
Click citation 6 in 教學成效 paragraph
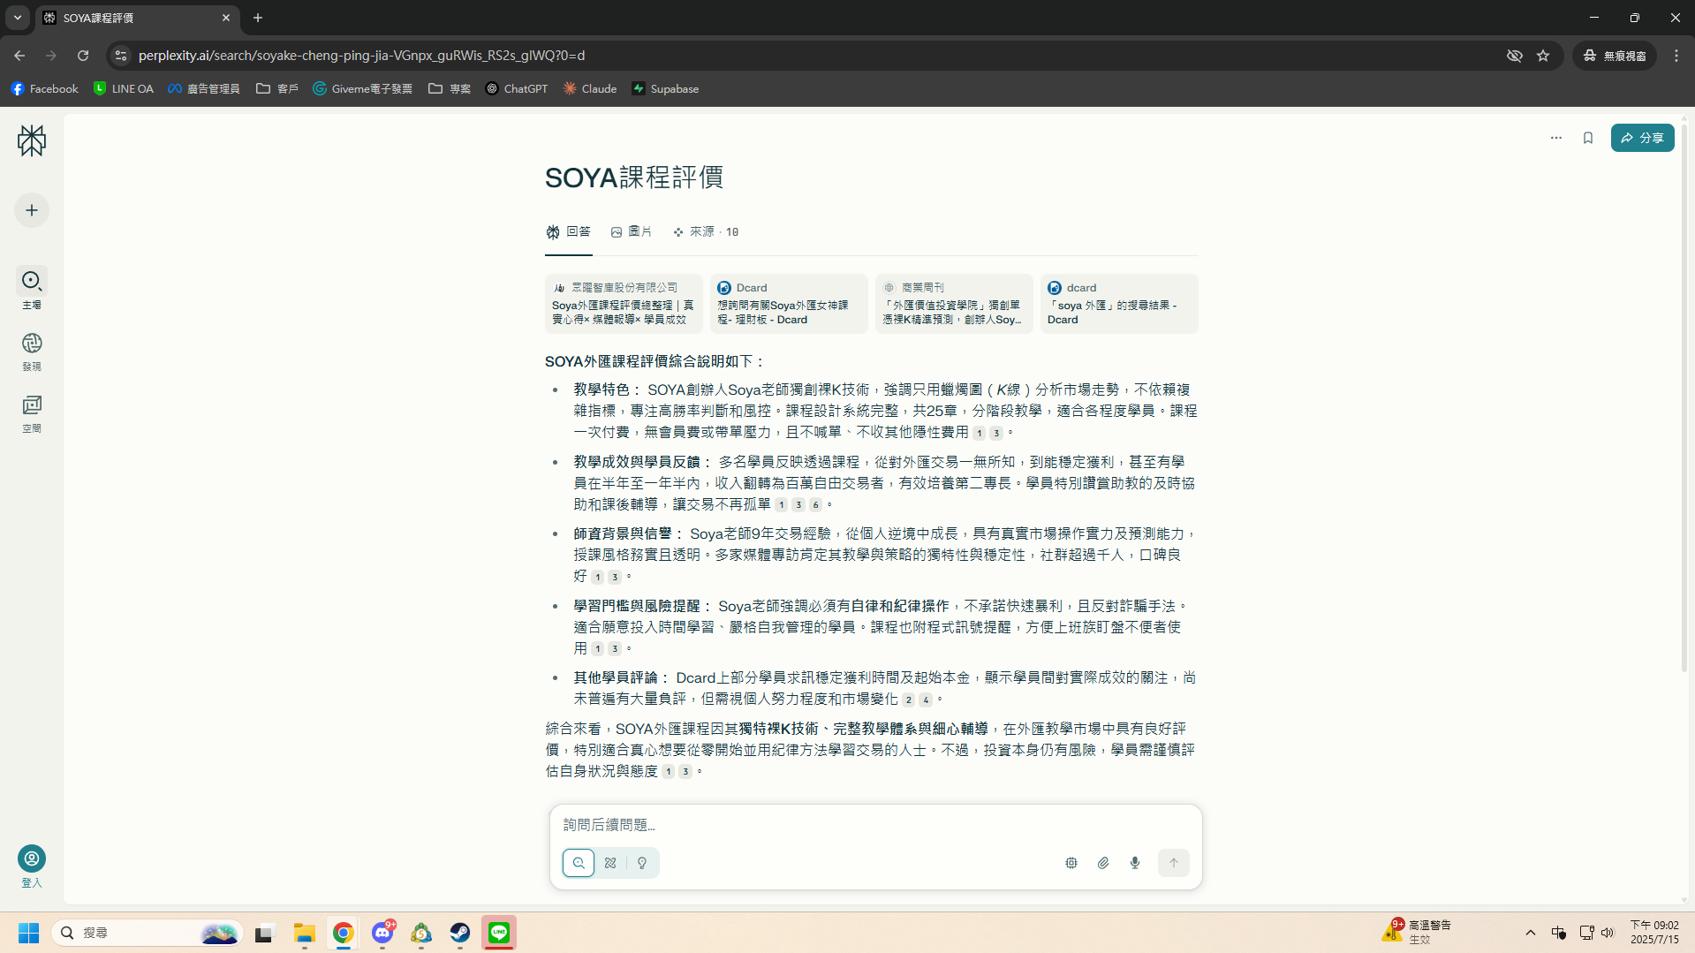[815, 505]
